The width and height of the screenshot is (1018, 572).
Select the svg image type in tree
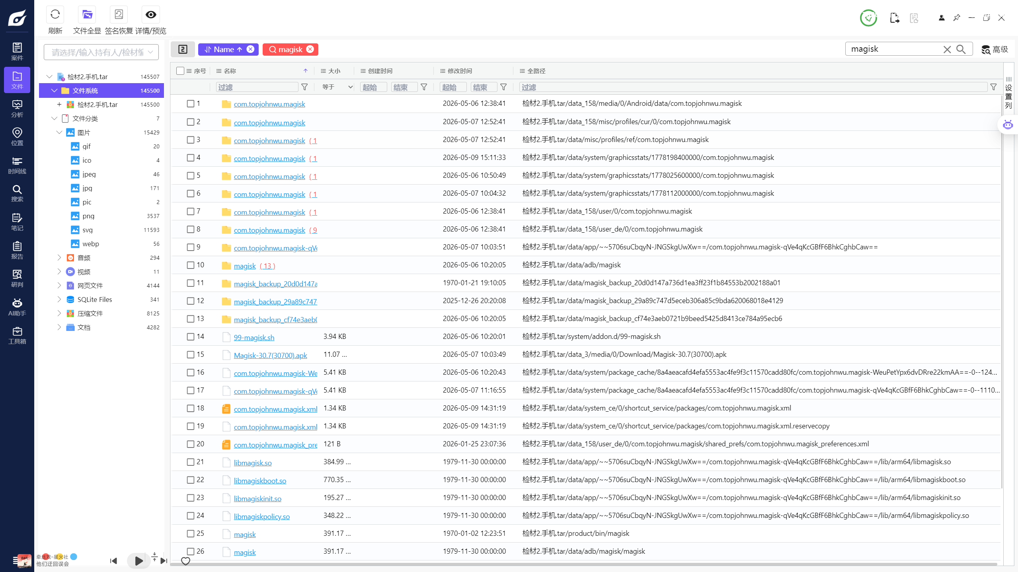(88, 230)
